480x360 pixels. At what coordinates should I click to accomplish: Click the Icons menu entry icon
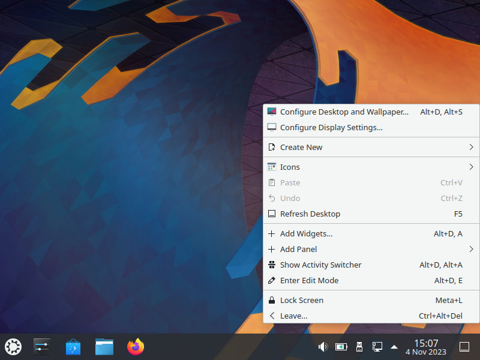(x=272, y=167)
